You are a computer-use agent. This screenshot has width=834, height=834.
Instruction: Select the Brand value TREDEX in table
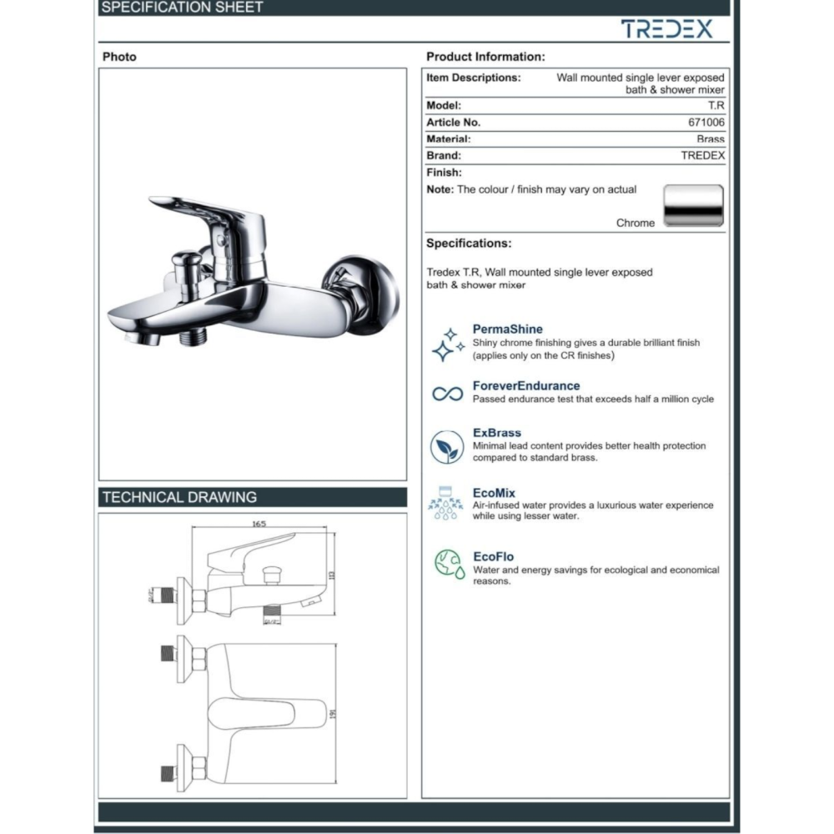click(x=702, y=156)
